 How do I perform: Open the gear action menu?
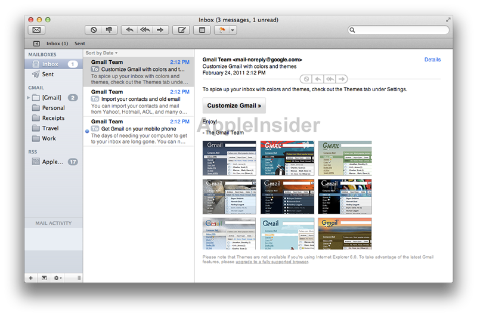click(x=57, y=278)
